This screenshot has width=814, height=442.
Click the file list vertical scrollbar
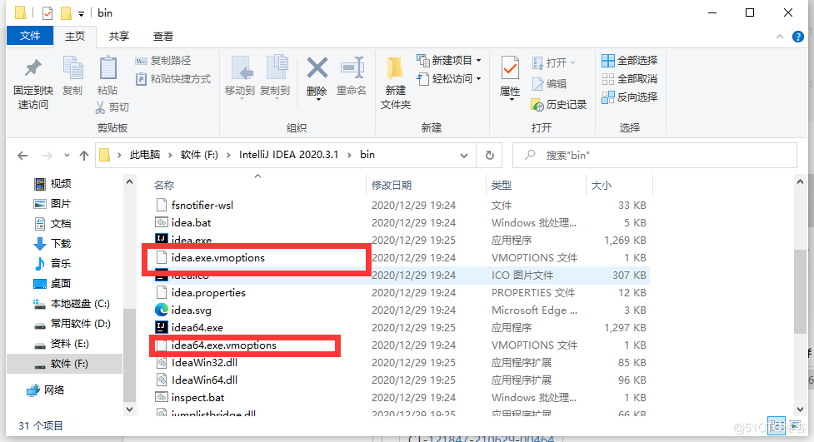tap(800, 293)
